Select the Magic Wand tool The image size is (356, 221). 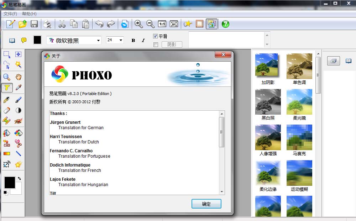click(x=18, y=65)
